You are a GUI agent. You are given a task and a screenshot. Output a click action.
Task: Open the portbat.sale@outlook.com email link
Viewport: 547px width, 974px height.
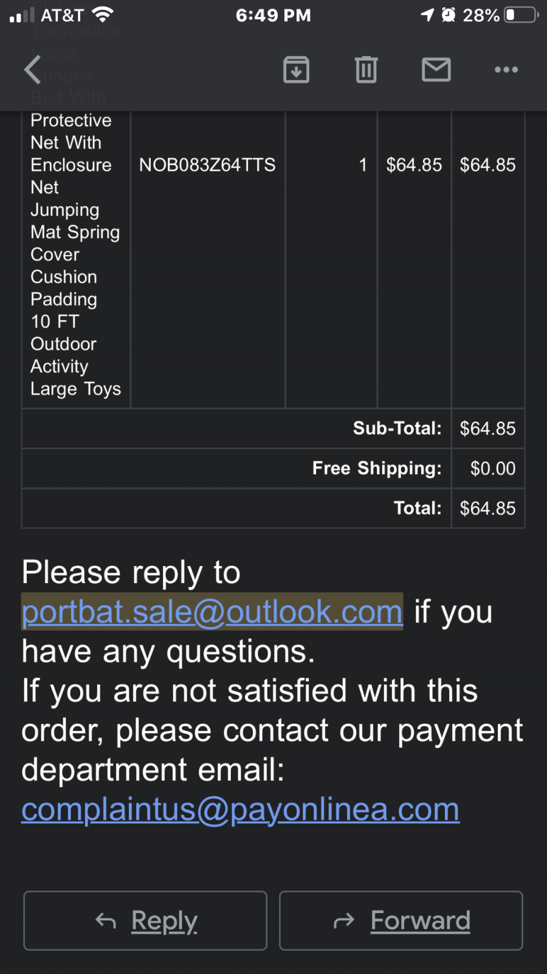[x=212, y=612]
